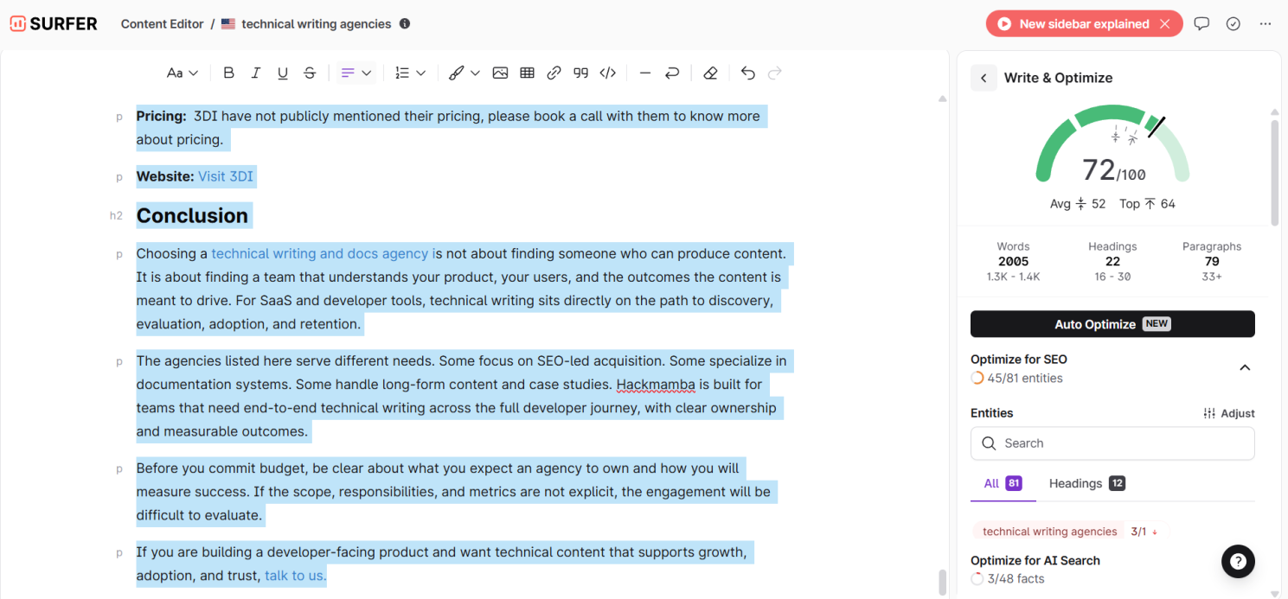Viewport: 1288px width, 599px height.
Task: Click the Words count 2005
Action: click(1013, 261)
